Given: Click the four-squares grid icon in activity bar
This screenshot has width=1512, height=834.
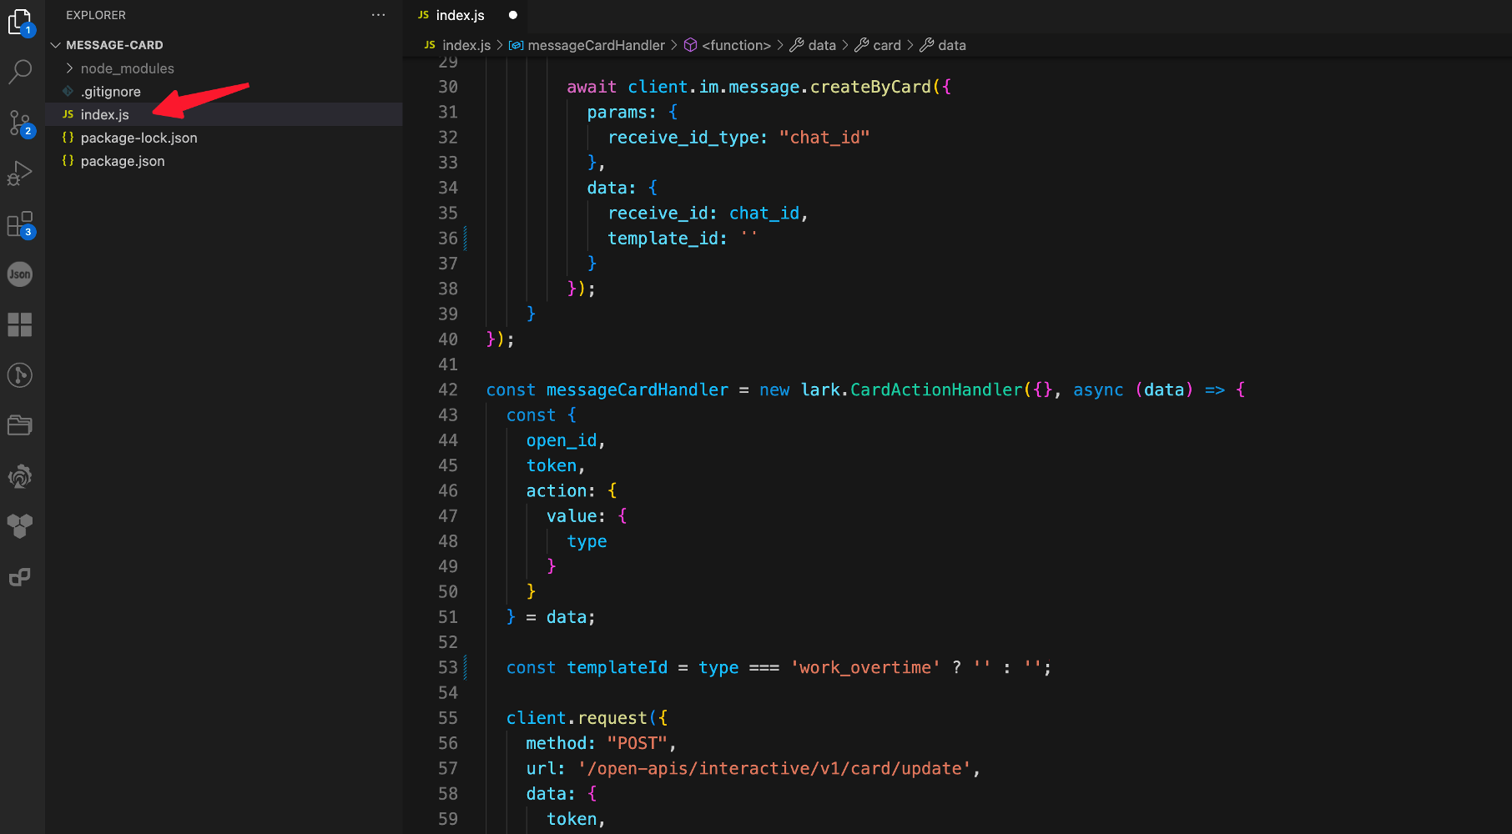Looking at the screenshot, I should pos(20,324).
